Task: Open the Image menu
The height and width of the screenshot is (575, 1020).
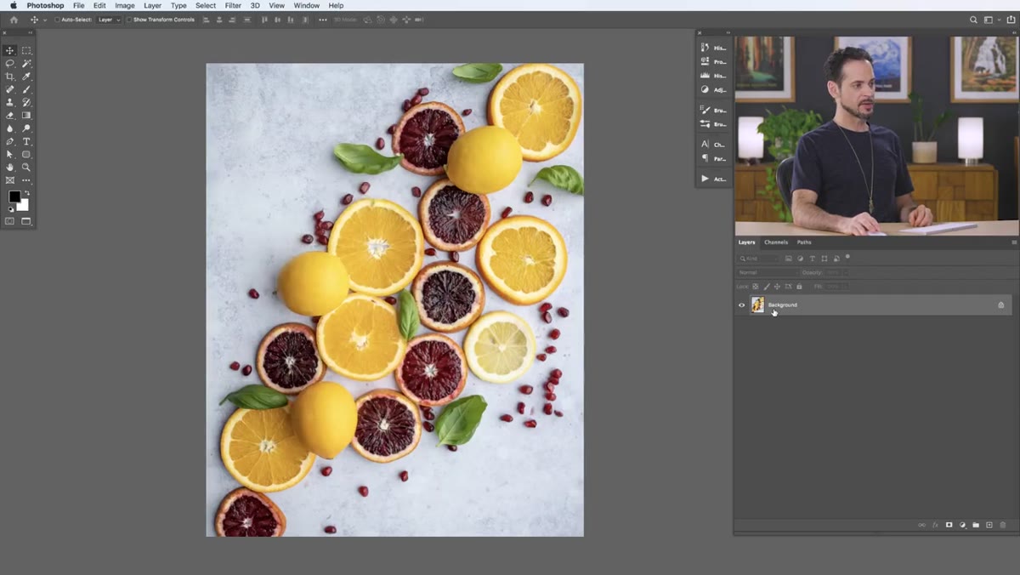Action: (125, 5)
